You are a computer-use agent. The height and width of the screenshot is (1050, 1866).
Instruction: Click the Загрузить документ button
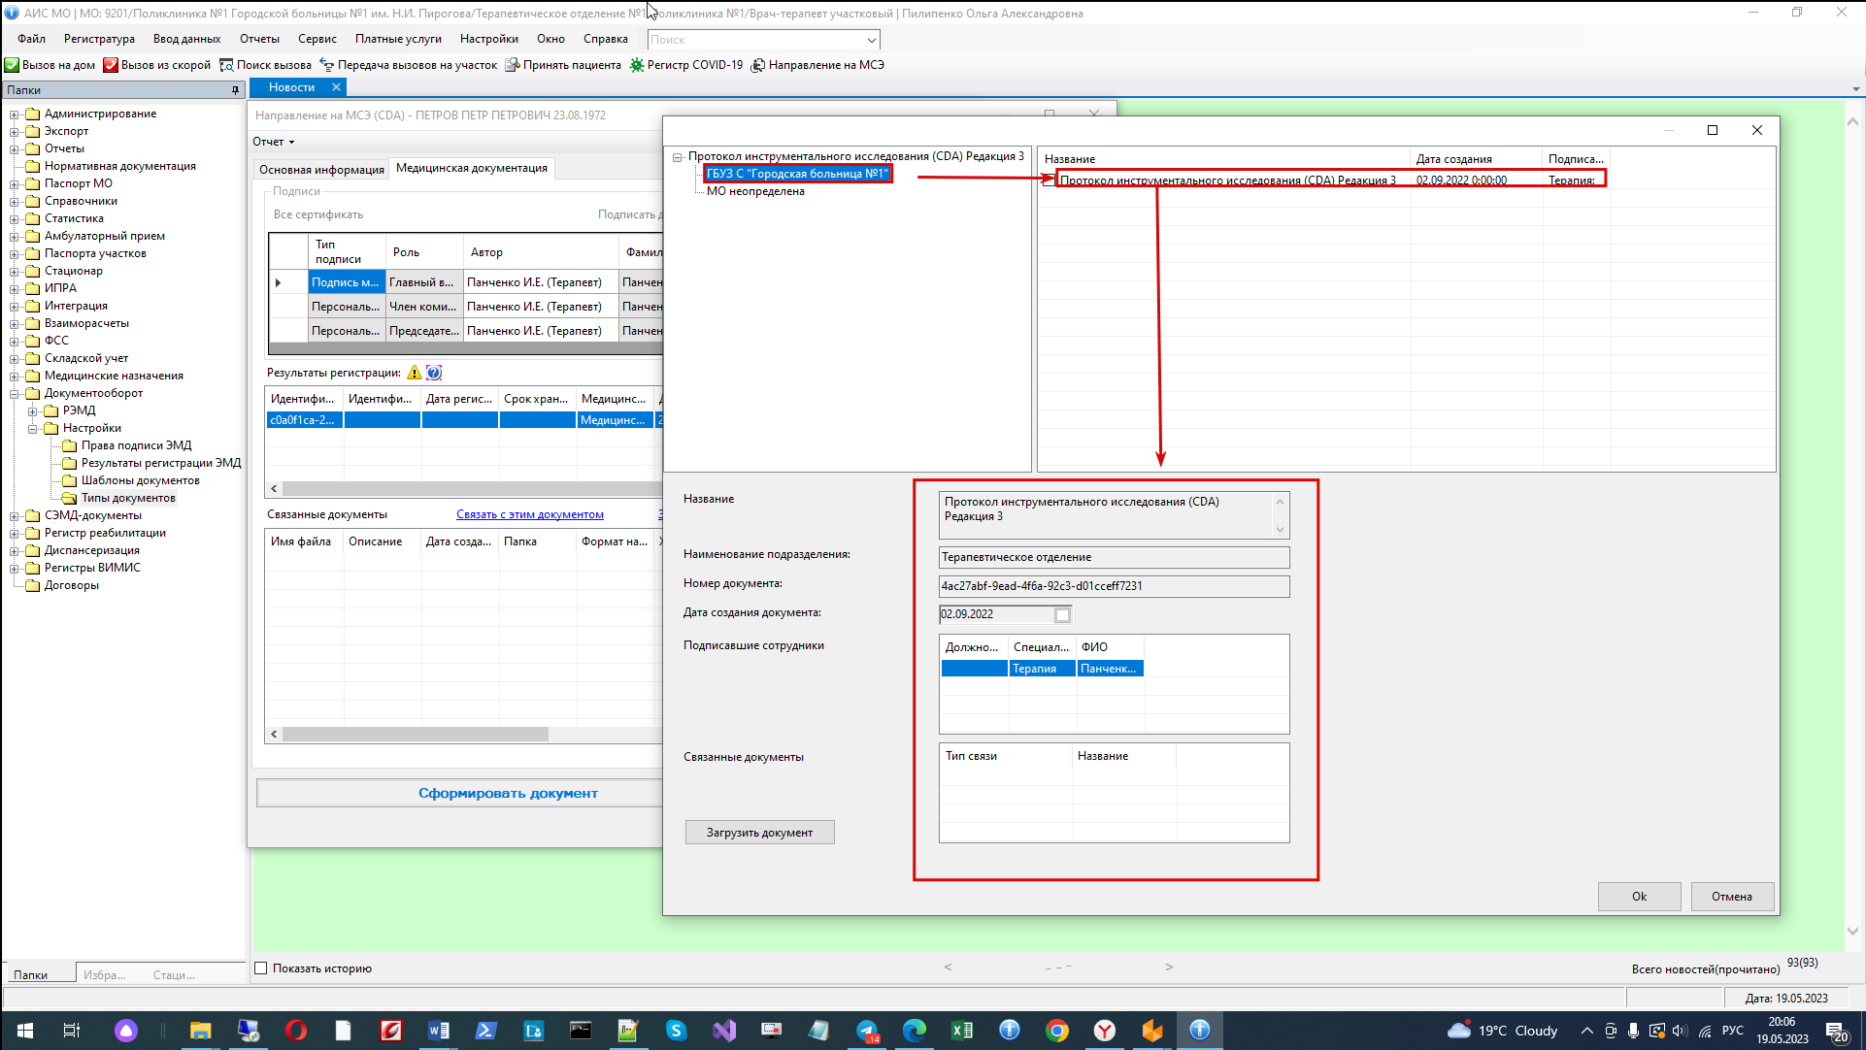click(x=759, y=833)
